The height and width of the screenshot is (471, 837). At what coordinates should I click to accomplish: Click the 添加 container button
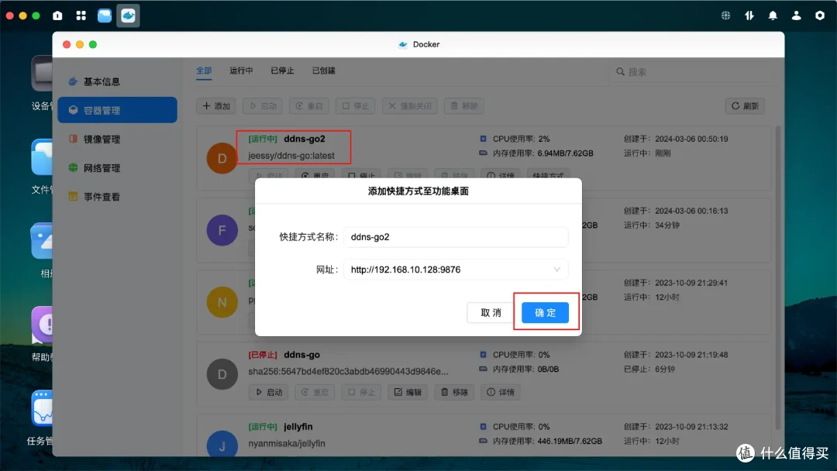(216, 105)
